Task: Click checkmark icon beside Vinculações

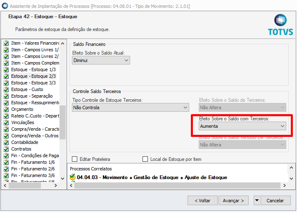Action: coord(6,123)
